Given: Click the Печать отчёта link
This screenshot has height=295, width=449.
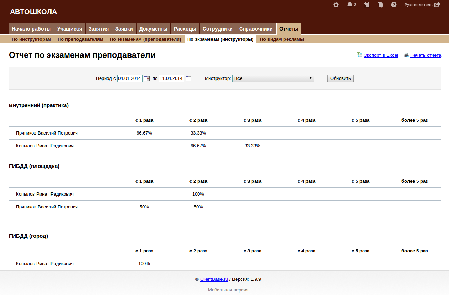Looking at the screenshot, I should pyautogui.click(x=425, y=55).
